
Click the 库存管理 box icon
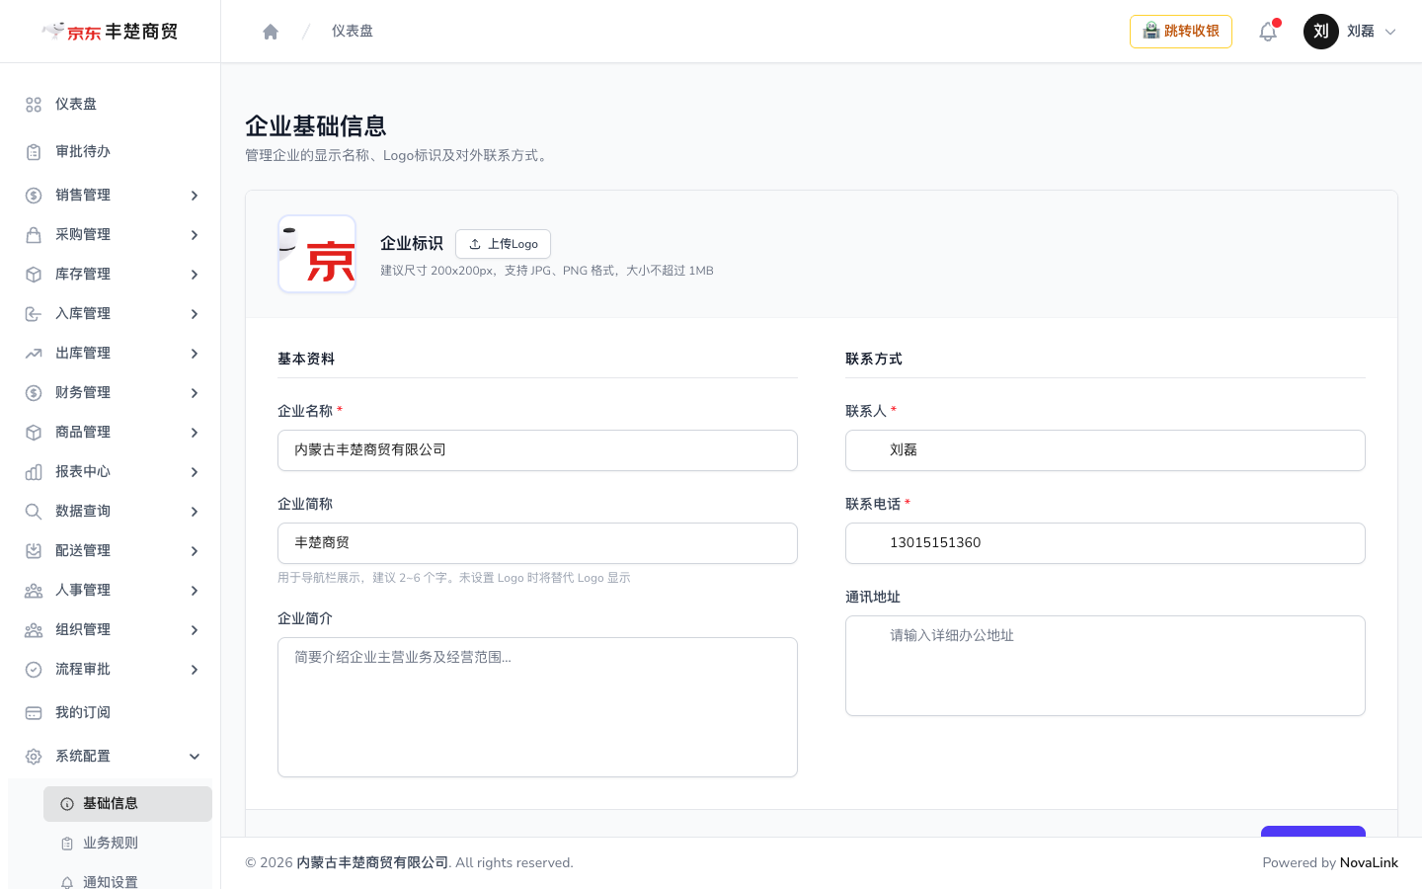pyautogui.click(x=34, y=275)
